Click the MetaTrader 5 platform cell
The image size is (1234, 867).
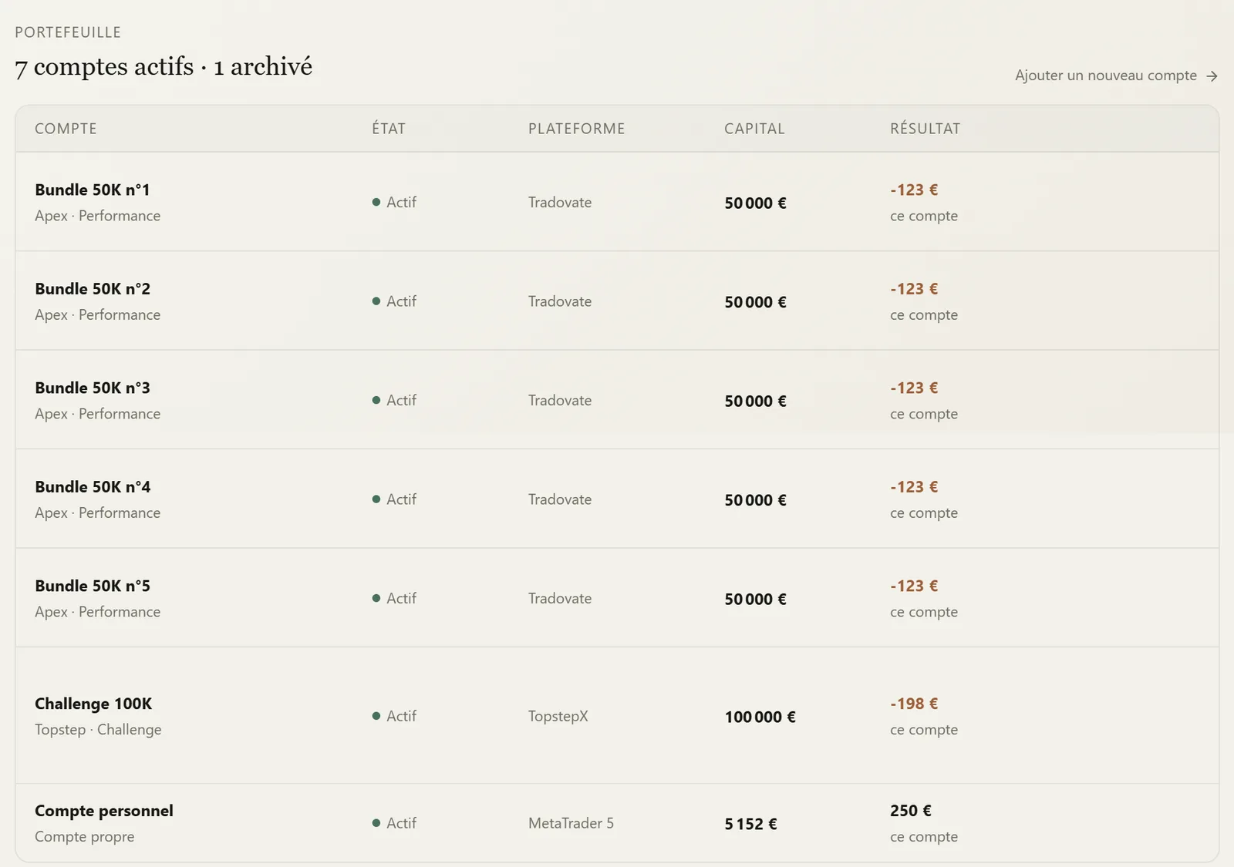point(571,823)
